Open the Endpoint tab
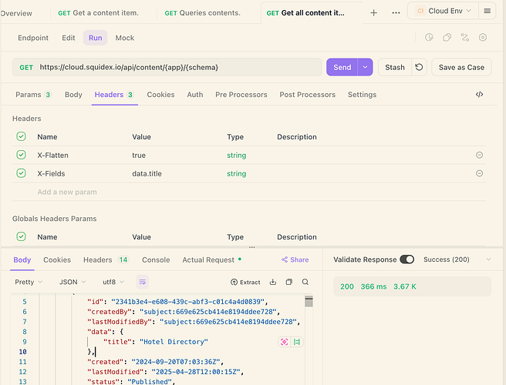 pos(33,38)
